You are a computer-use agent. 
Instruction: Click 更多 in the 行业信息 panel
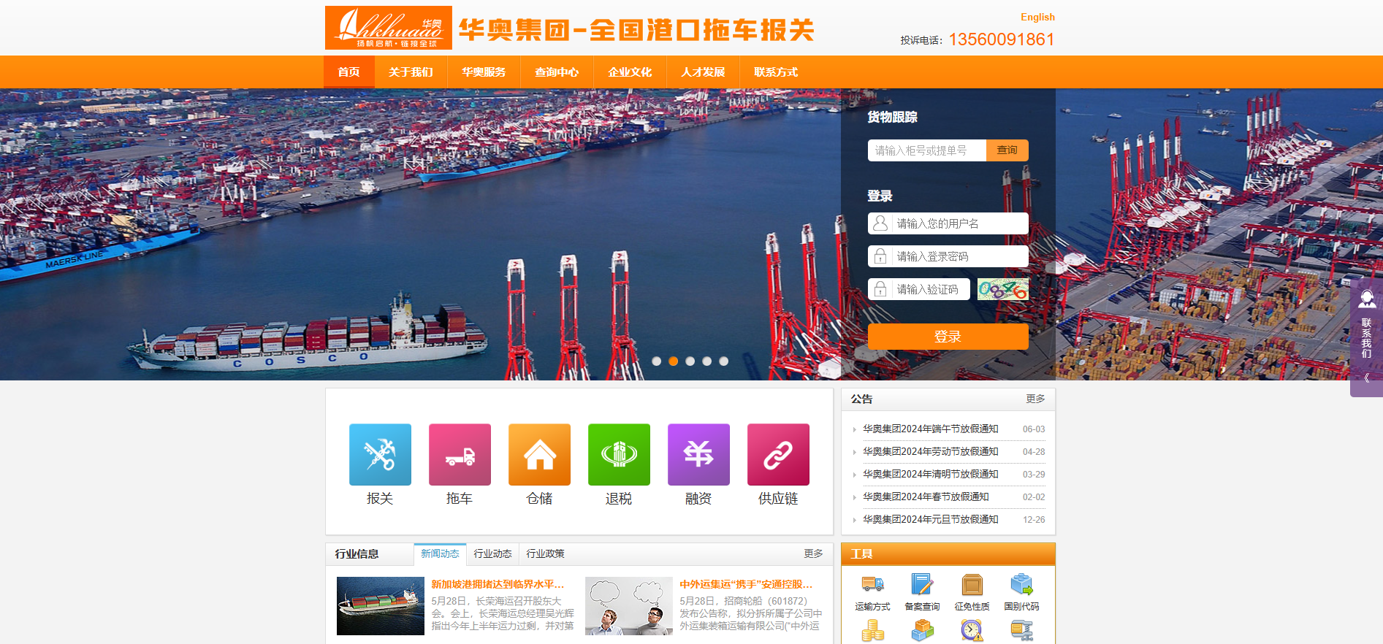coord(813,554)
